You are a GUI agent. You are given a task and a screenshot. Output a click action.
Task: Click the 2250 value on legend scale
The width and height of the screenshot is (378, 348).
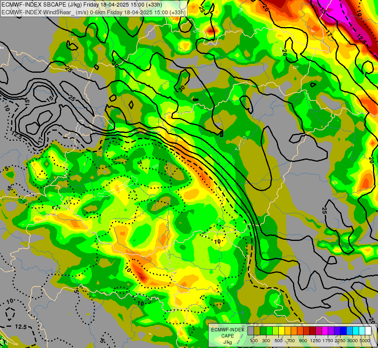pyautogui.click(x=340, y=341)
